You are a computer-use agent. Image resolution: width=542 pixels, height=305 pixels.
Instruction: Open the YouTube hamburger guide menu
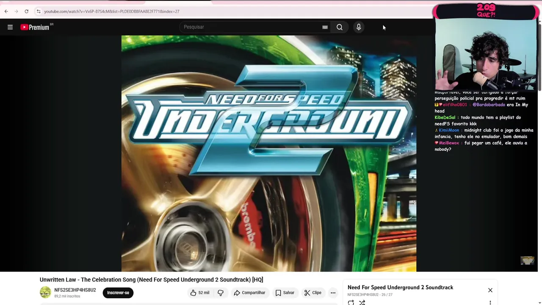coord(10,27)
